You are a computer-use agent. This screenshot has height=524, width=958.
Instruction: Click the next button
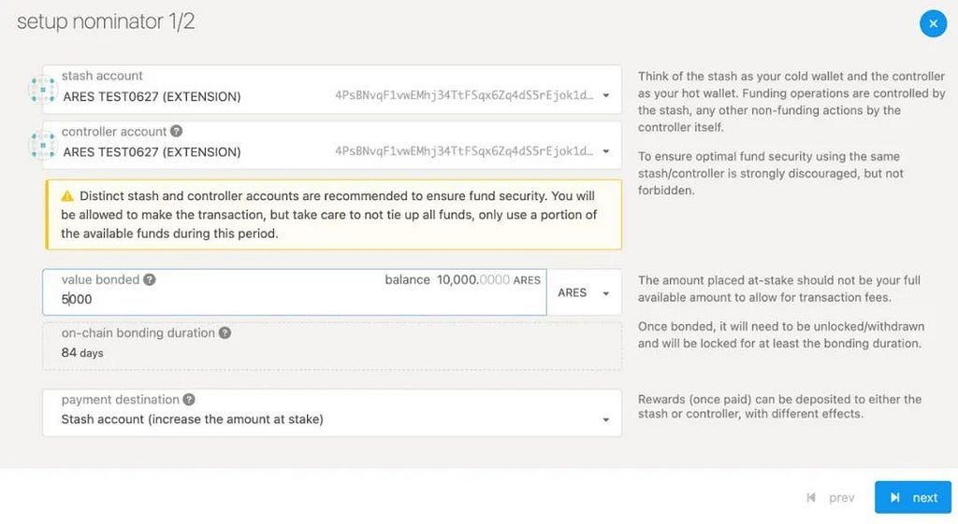pyautogui.click(x=913, y=497)
